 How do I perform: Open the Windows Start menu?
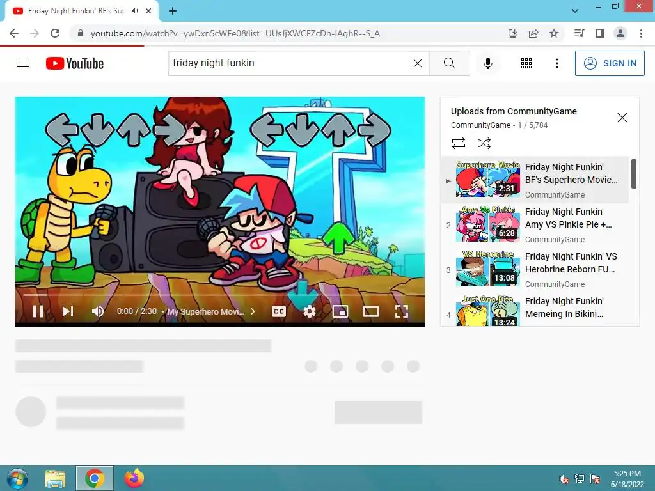(x=17, y=478)
